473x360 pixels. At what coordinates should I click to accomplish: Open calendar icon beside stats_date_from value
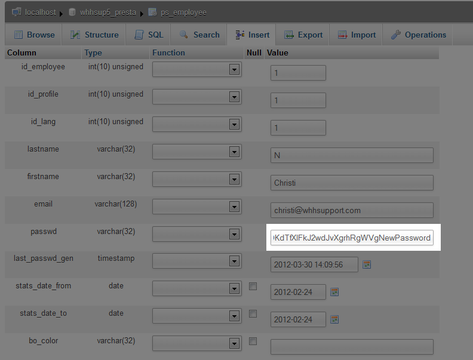[334, 292]
